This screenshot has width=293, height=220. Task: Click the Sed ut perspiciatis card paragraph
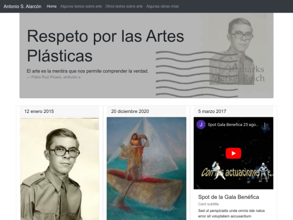[232, 213]
